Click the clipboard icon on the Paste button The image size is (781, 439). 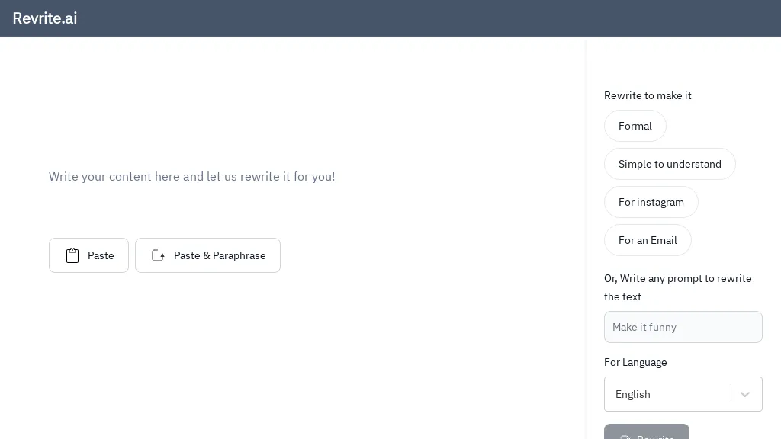72,255
